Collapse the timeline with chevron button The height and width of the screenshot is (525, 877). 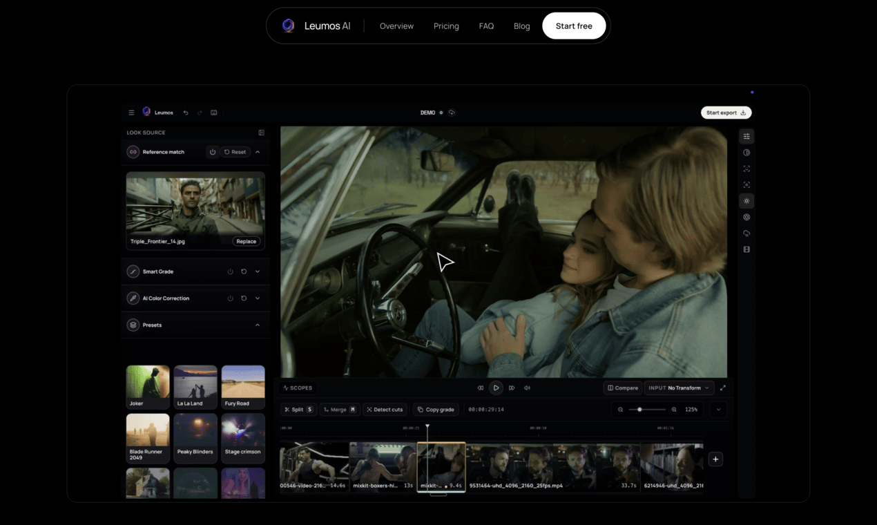718,410
